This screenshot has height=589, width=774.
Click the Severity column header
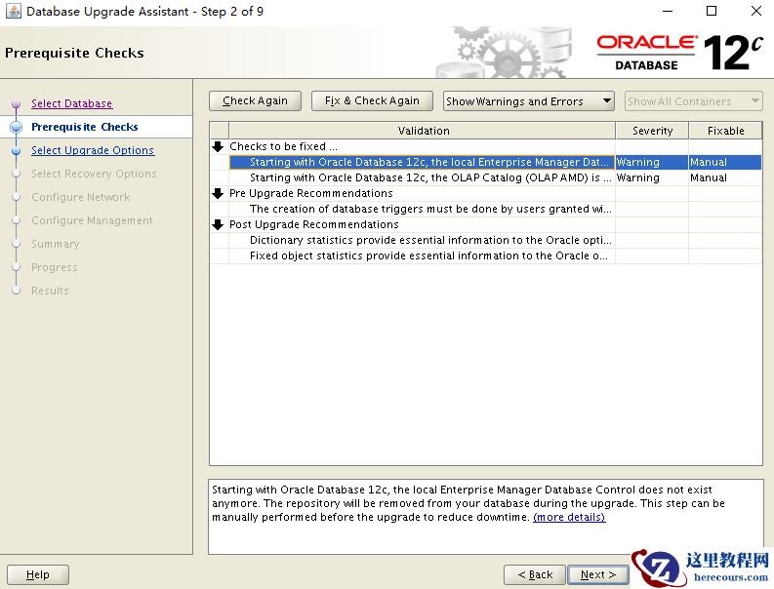click(x=652, y=131)
